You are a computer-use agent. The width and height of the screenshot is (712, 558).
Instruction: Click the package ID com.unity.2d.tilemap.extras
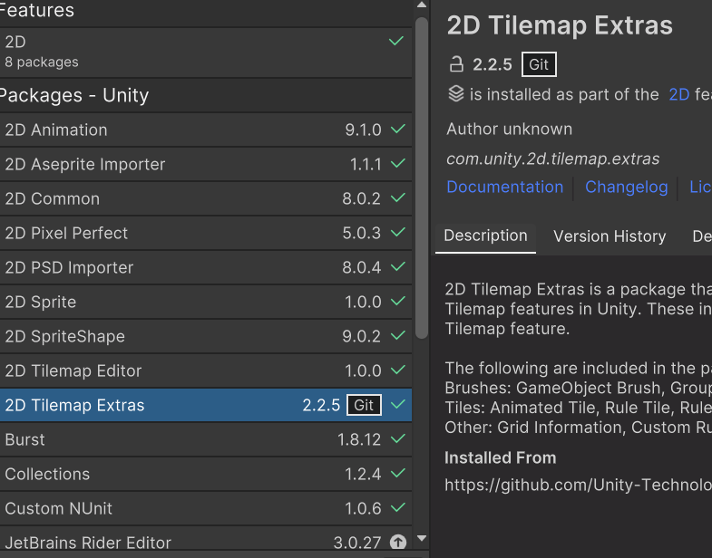point(552,159)
